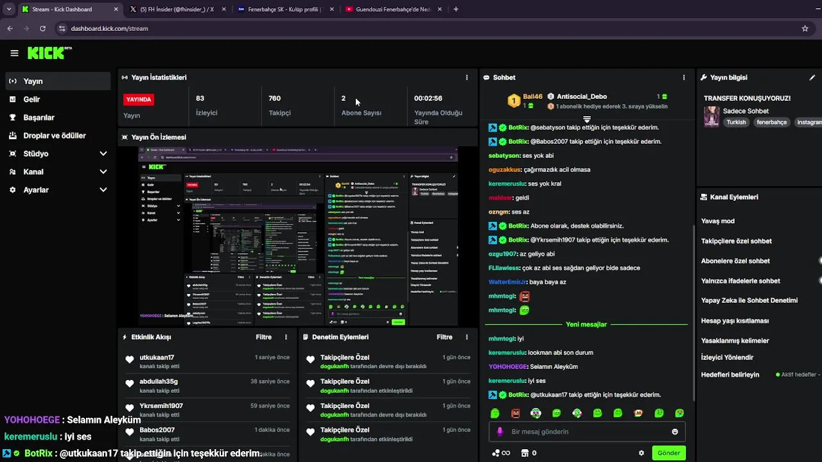Reload the dashboard page
Image resolution: width=822 pixels, height=462 pixels.
coord(42,28)
